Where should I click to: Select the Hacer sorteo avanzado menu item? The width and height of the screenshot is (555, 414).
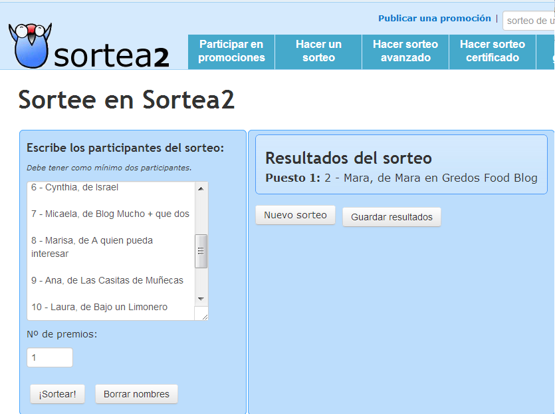coord(405,51)
